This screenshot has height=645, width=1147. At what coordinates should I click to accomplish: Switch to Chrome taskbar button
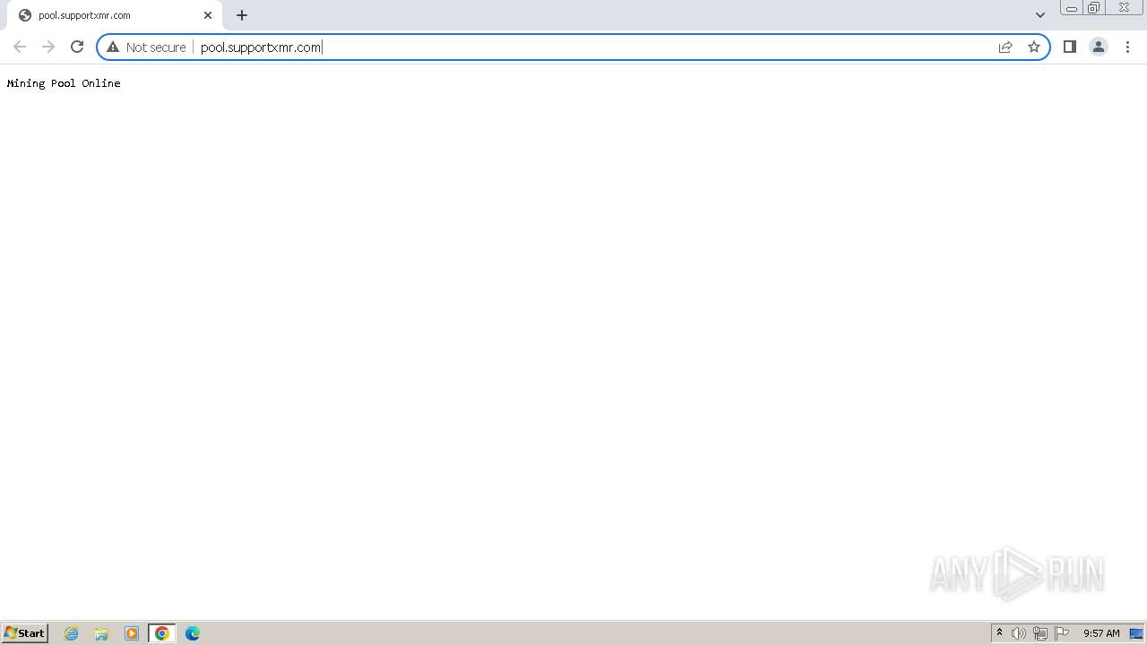[162, 633]
